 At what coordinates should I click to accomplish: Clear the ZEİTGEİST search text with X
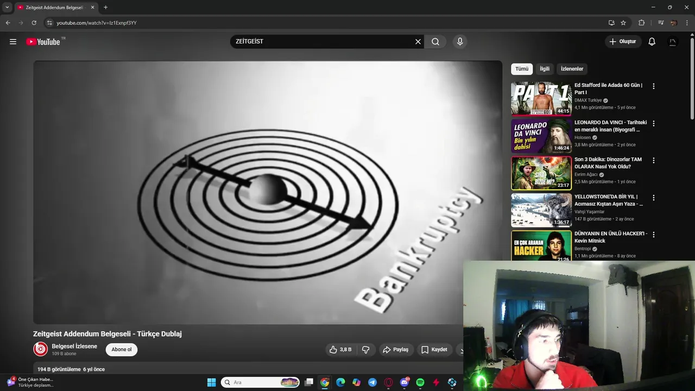pyautogui.click(x=418, y=42)
